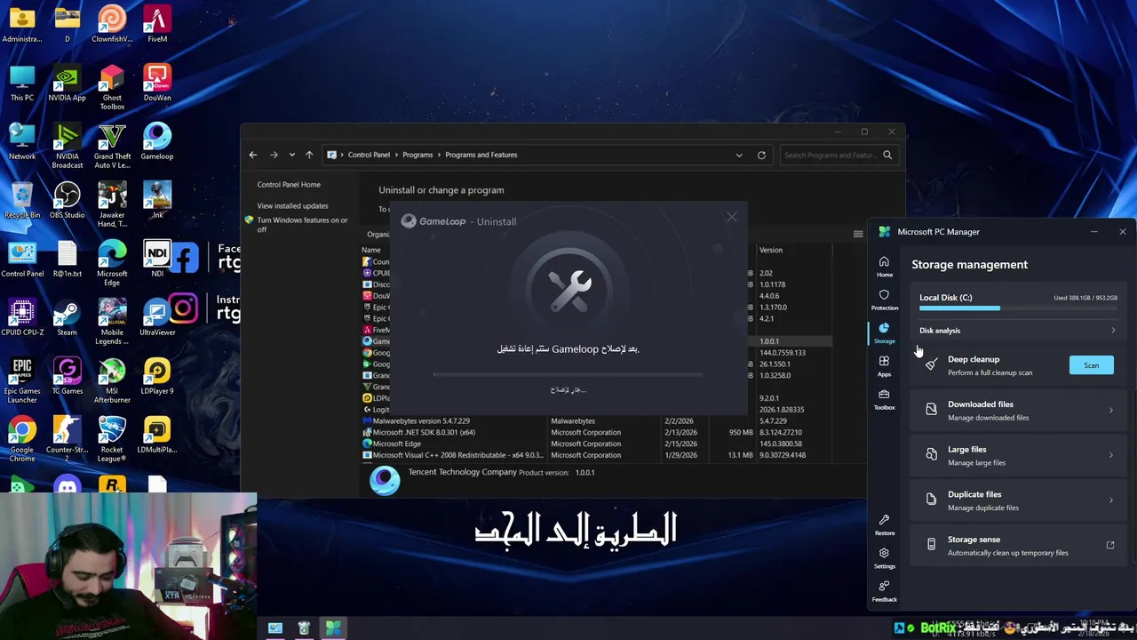This screenshot has width=1137, height=640.
Task: Open Settings in PC Manager sidebar
Action: (x=884, y=557)
